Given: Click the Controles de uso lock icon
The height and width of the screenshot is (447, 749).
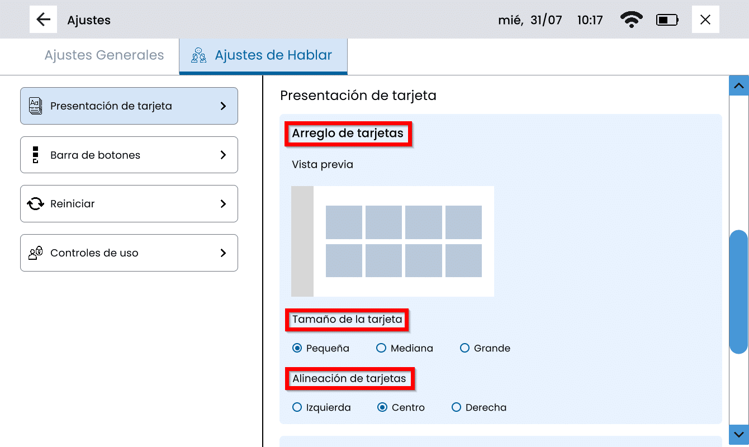Looking at the screenshot, I should coord(35,253).
